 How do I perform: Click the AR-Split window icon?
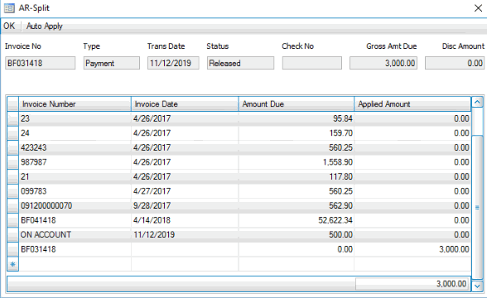[9, 7]
